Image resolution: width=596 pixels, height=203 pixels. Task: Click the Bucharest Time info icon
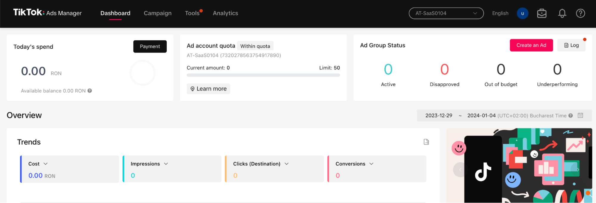coord(570,116)
